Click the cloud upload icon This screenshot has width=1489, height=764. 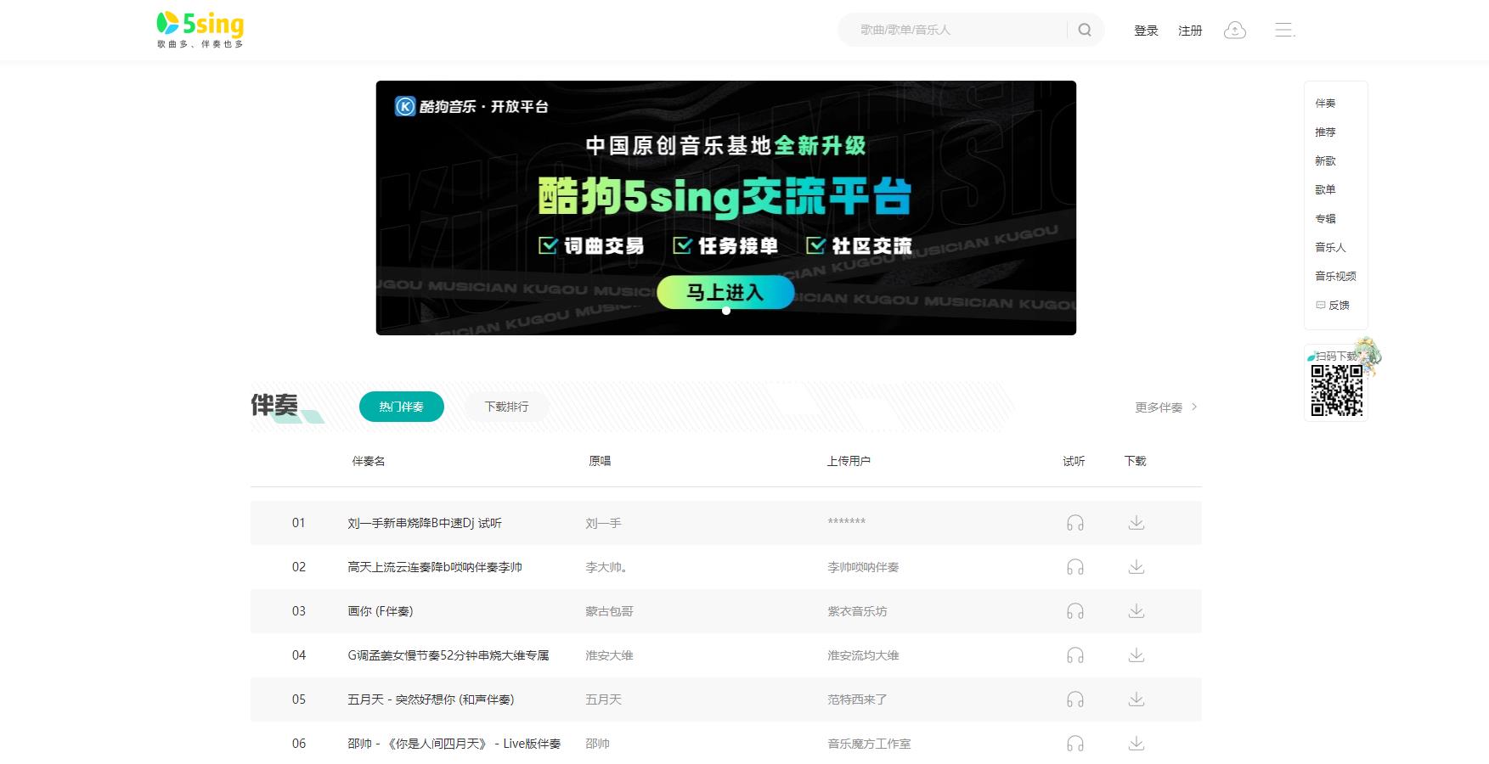tap(1234, 31)
